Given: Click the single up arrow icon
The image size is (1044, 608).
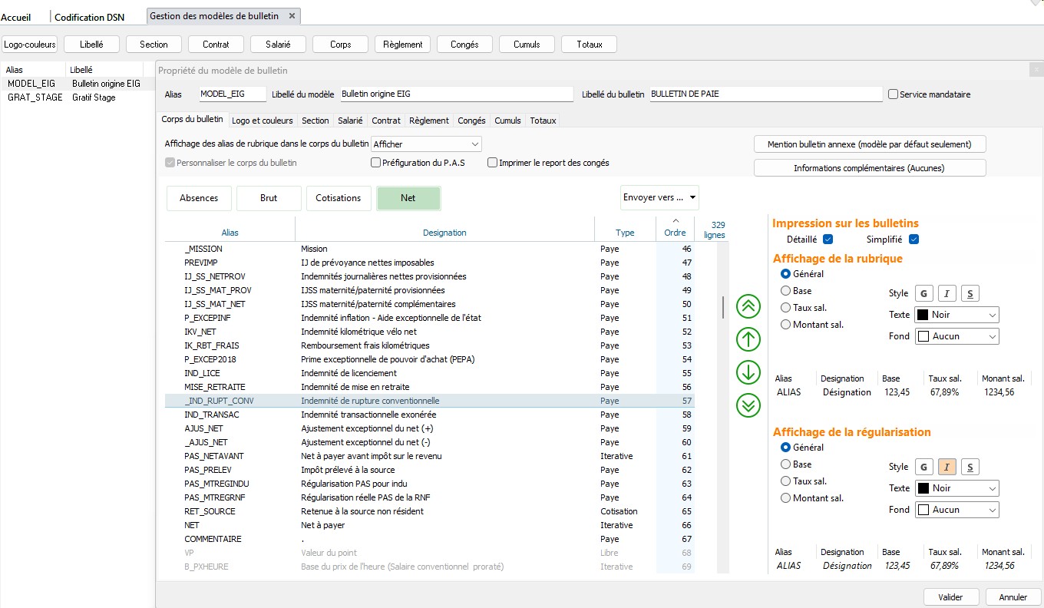Looking at the screenshot, I should coord(748,339).
